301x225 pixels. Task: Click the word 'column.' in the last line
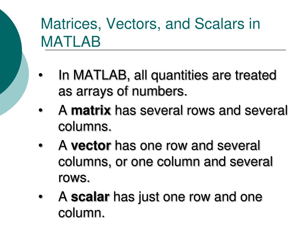[x=82, y=213]
